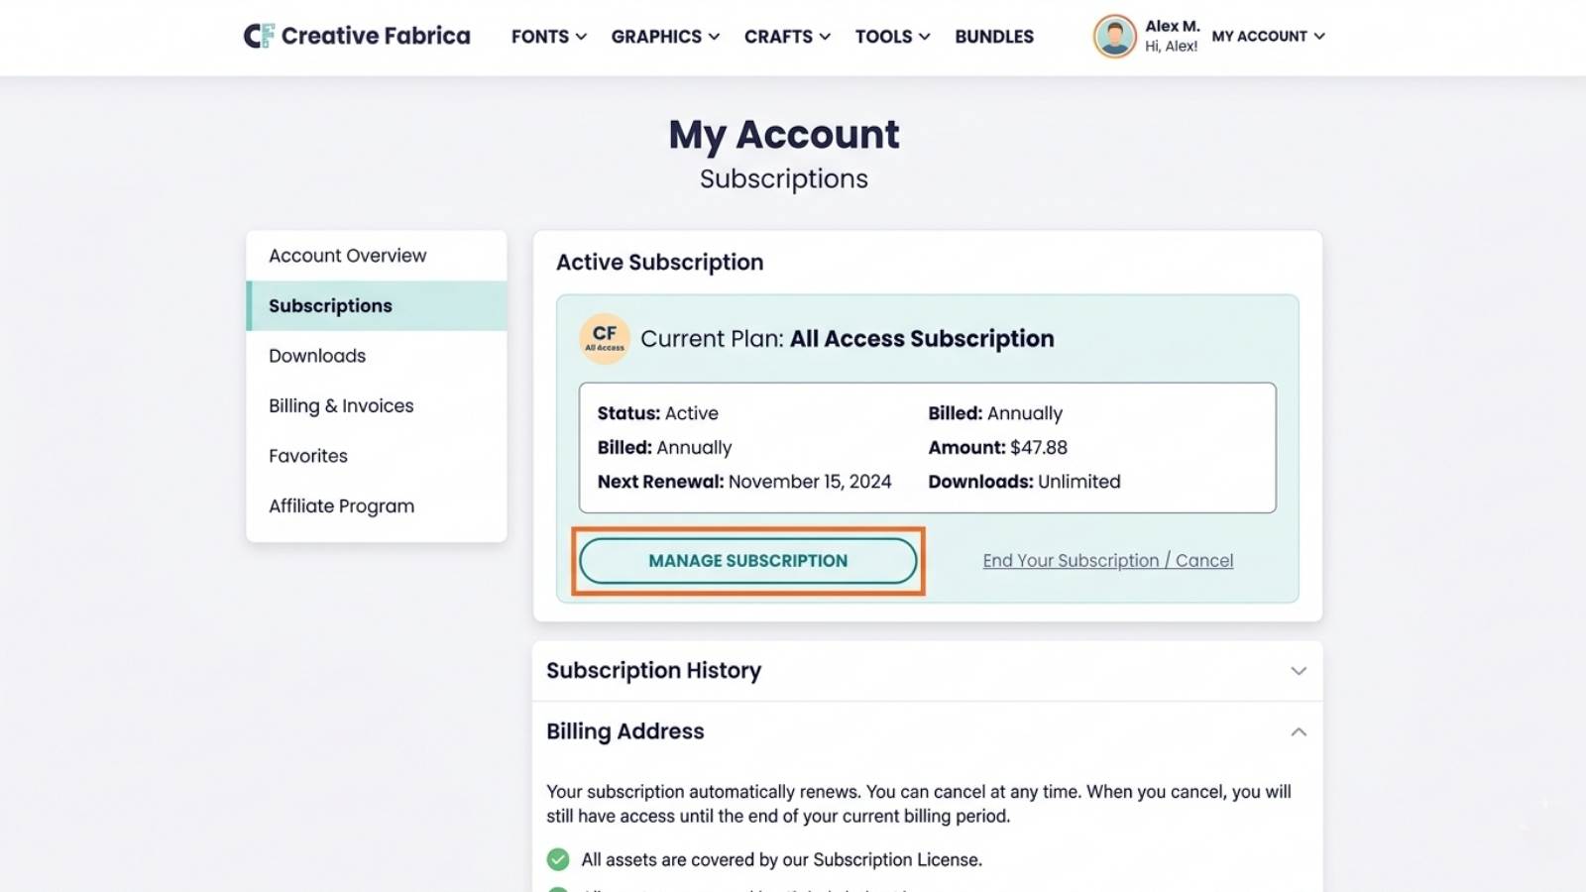
Task: Open Favorites in the sidebar
Action: pos(377,456)
